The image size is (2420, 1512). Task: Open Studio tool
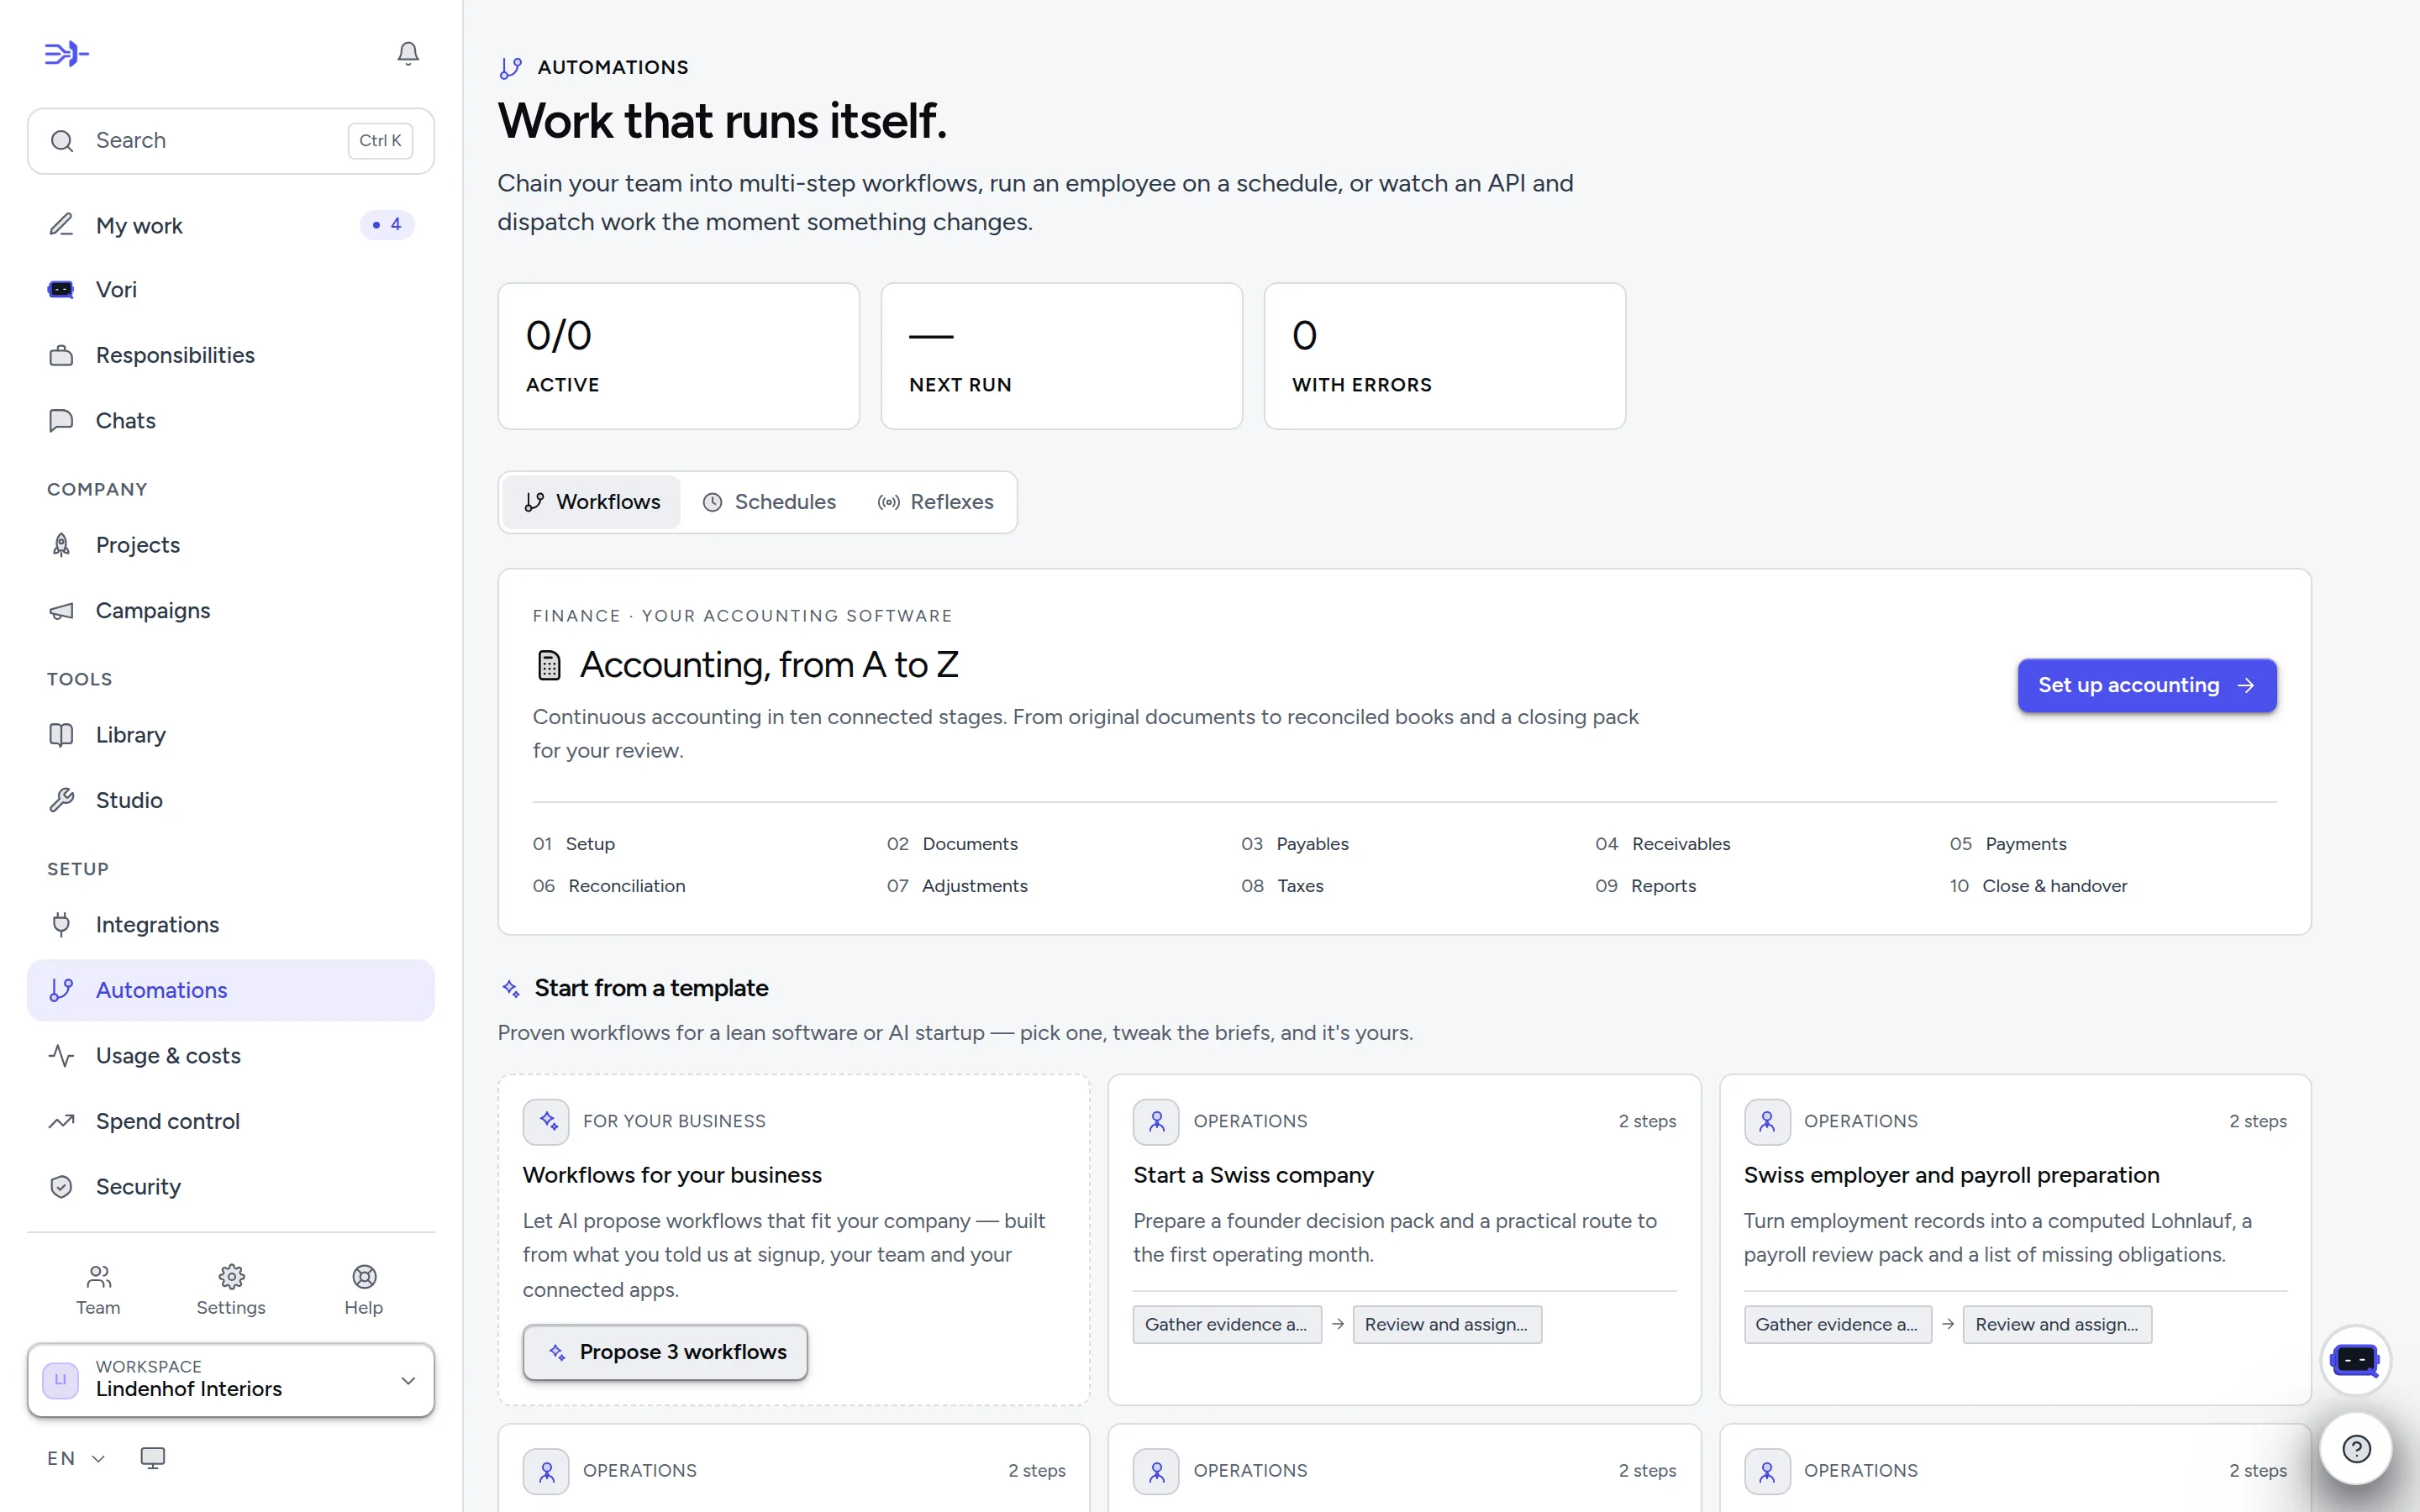pos(231,800)
